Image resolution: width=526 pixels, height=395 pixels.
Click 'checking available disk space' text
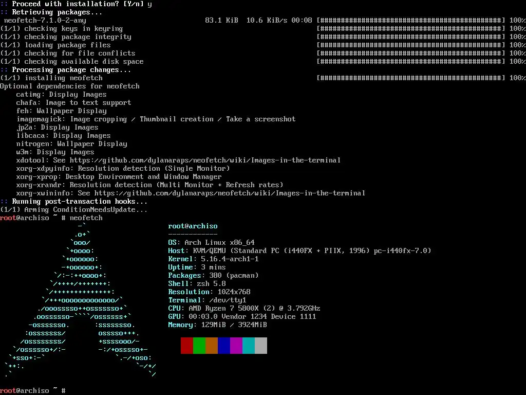[84, 62]
